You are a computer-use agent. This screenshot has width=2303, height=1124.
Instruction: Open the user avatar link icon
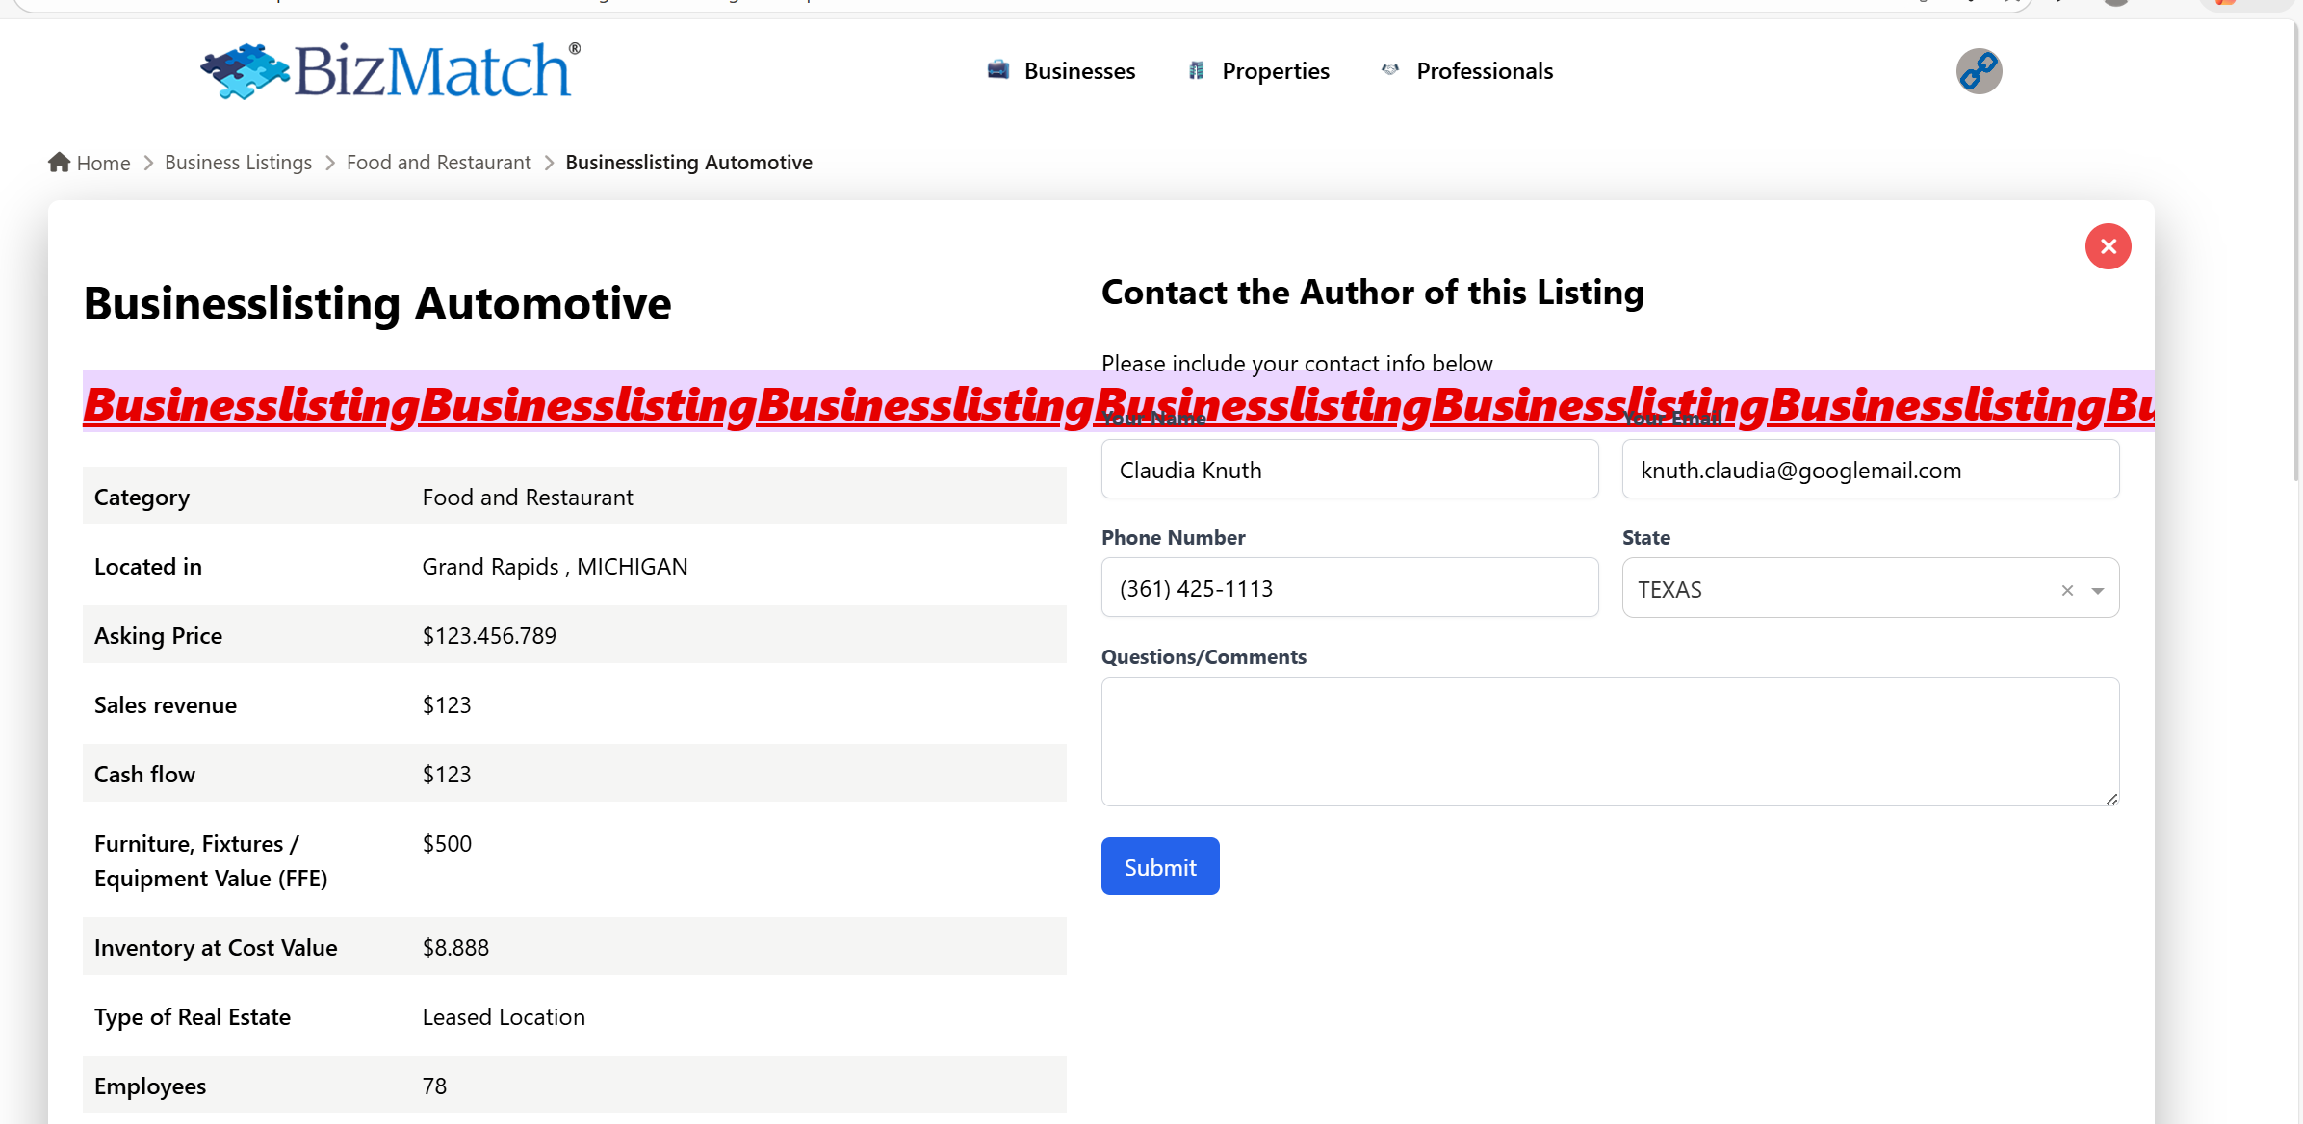(1979, 71)
